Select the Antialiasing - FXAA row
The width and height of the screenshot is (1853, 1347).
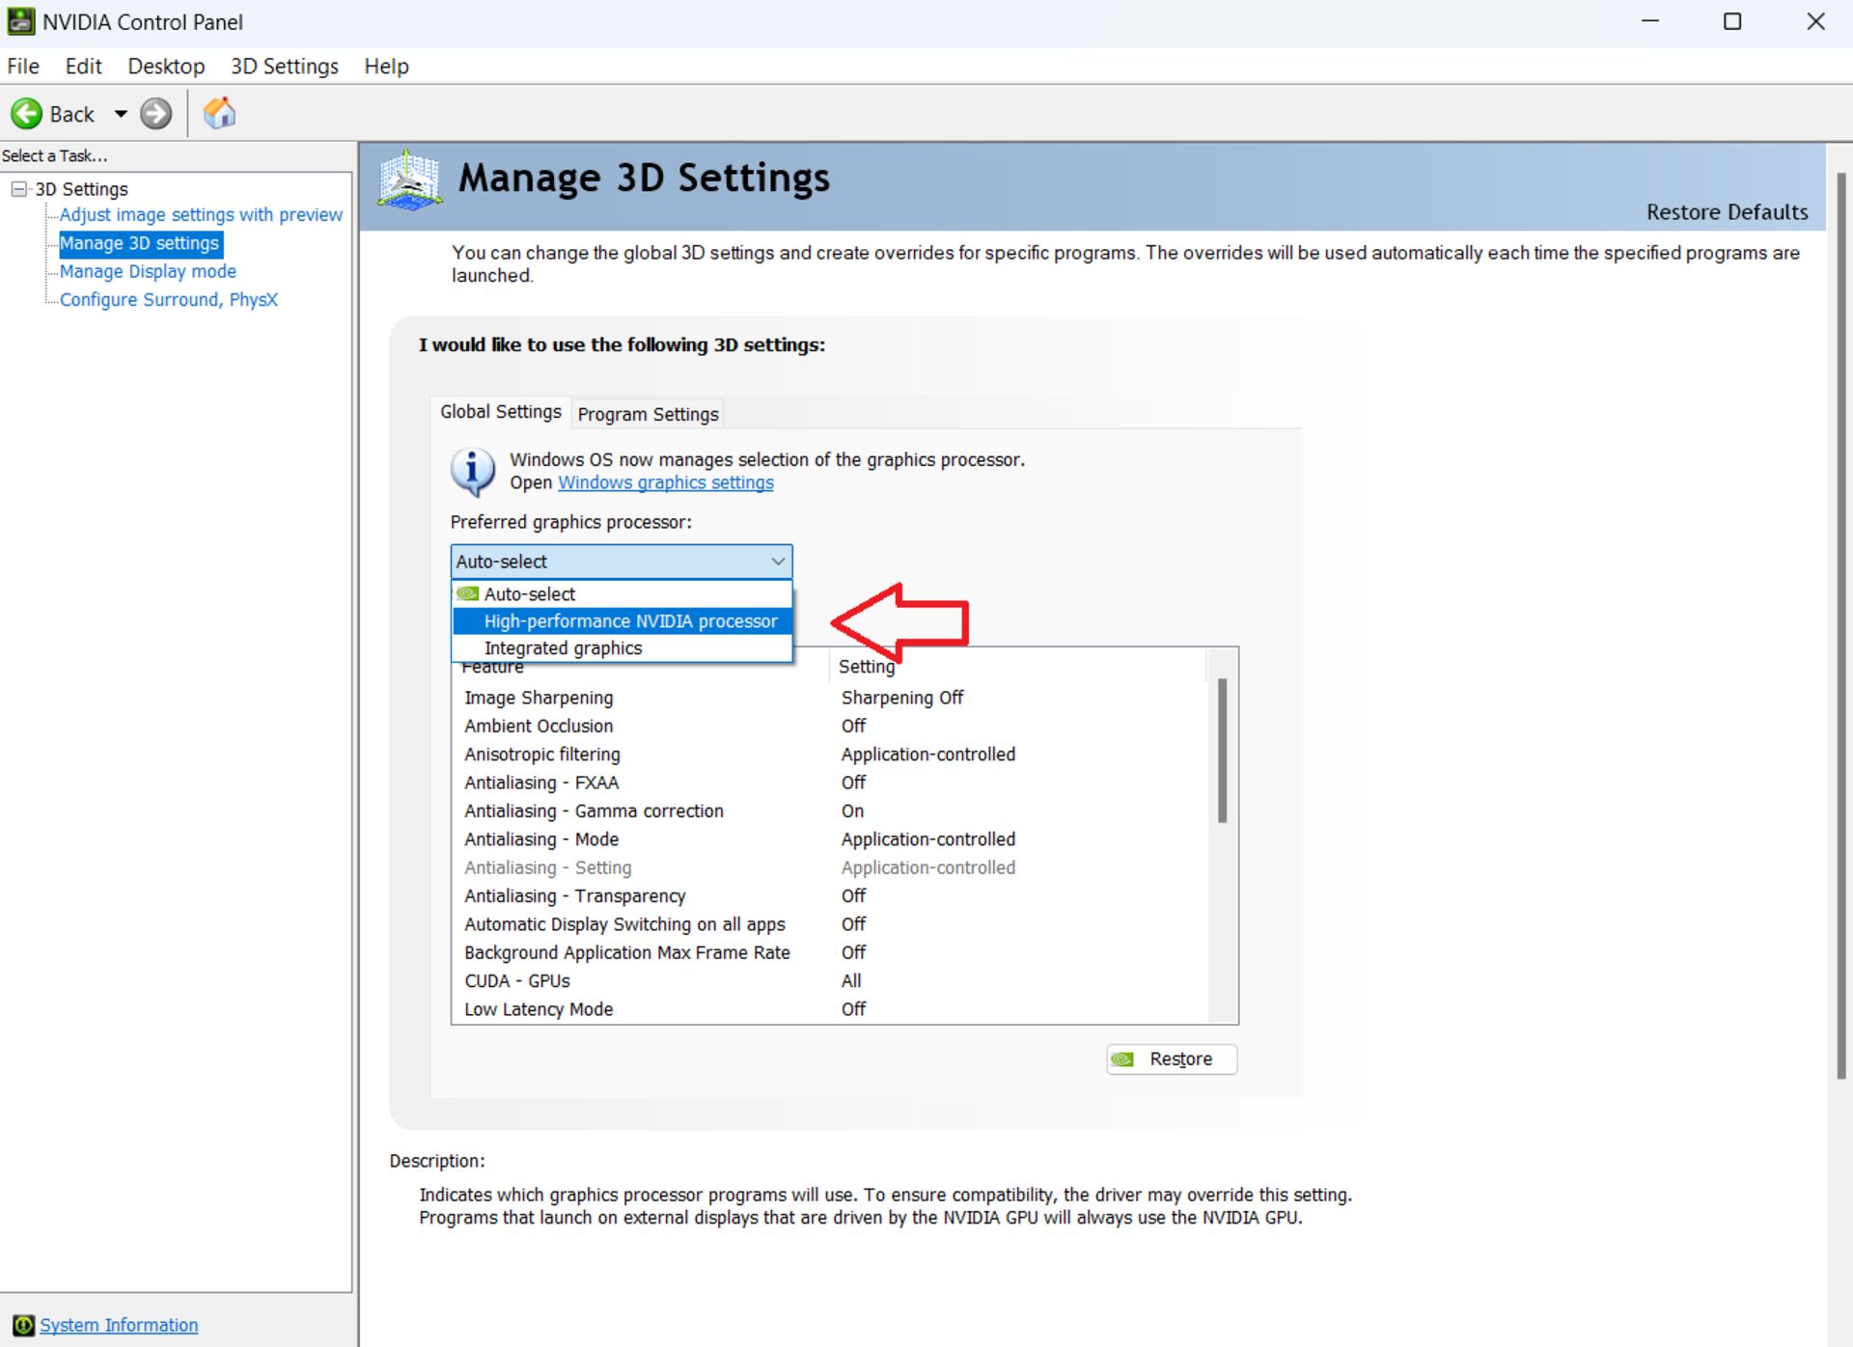[830, 783]
